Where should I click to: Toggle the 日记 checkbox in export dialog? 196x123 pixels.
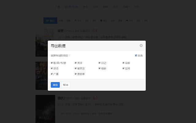tap(100, 63)
